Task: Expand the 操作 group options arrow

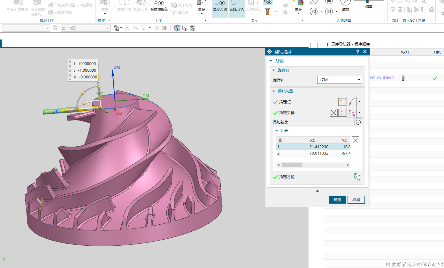Action: point(110,20)
